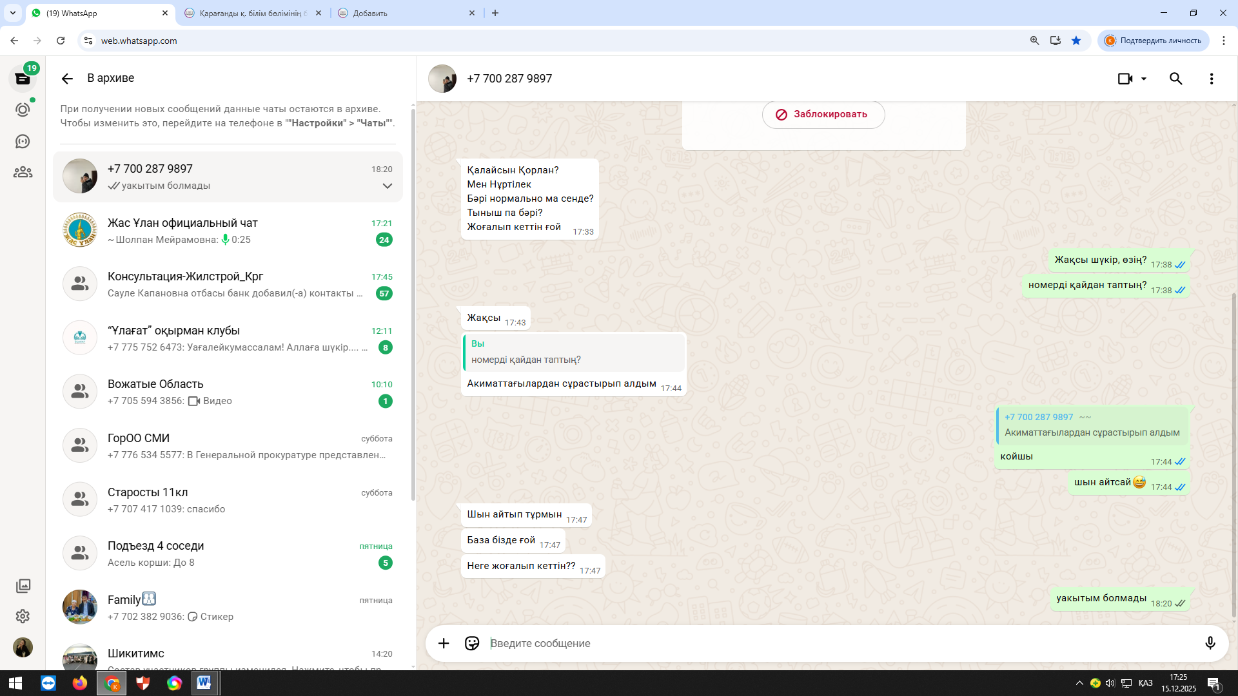This screenshot has height=696, width=1238.
Task: Click the Заблокировать button
Action: (x=823, y=115)
